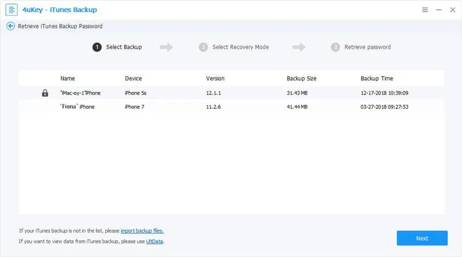This screenshot has height=257, width=462.
Task: Click the step 2 circle indicator
Action: 203,47
